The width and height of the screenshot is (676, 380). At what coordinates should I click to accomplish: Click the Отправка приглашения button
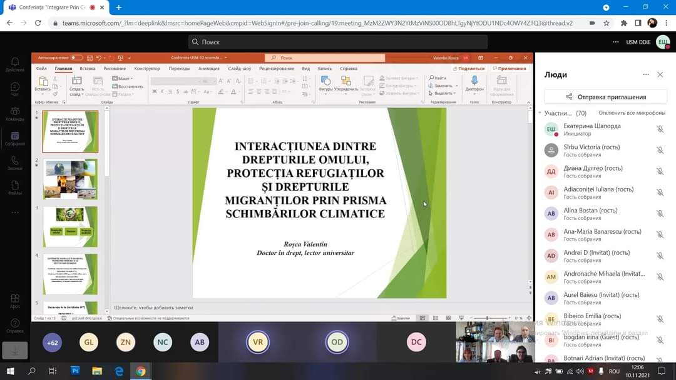click(x=605, y=97)
